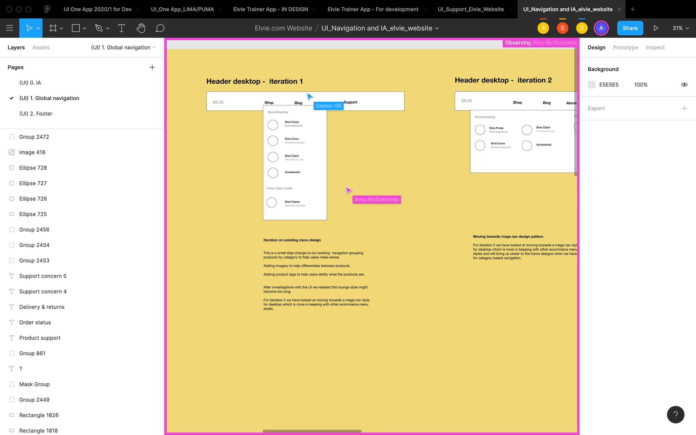Activate the Hand tool
The height and width of the screenshot is (435, 696).
pyautogui.click(x=141, y=28)
